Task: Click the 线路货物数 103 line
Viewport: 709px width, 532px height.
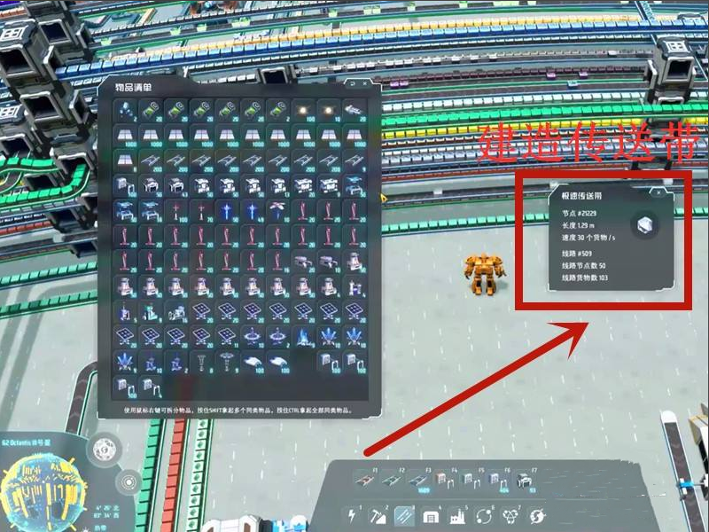Action: click(x=585, y=278)
